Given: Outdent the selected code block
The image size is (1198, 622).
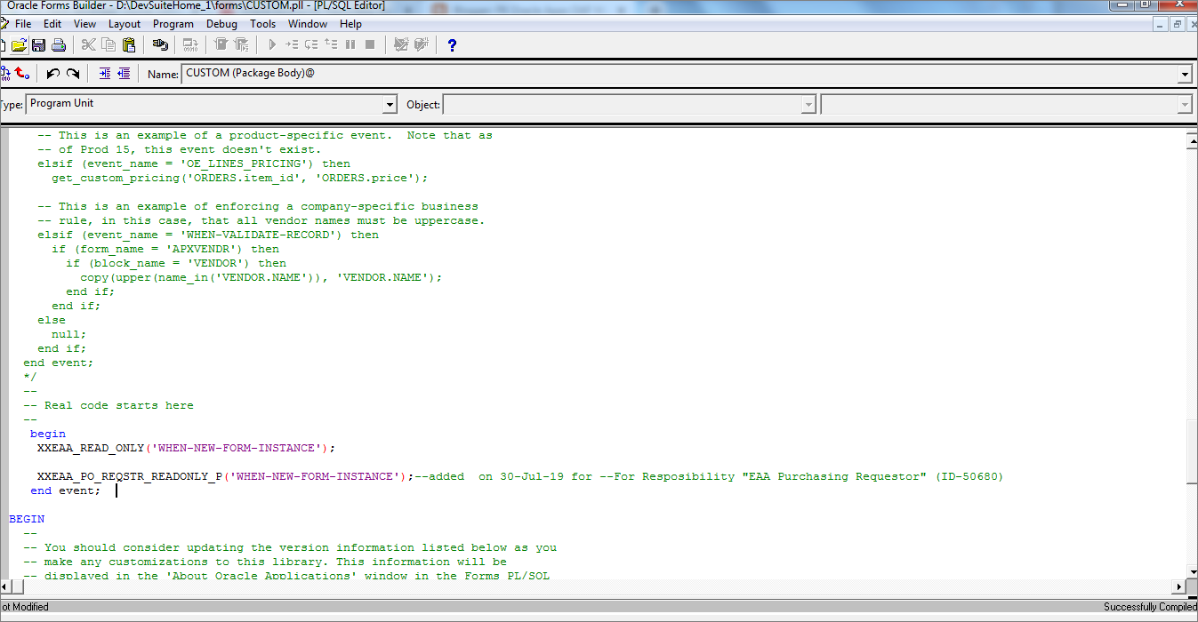Looking at the screenshot, I should pyautogui.click(x=125, y=74).
